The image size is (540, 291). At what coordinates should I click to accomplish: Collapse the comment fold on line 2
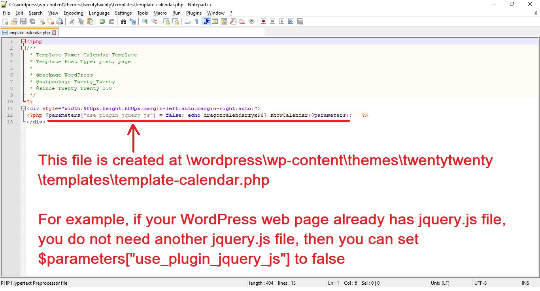click(x=24, y=48)
